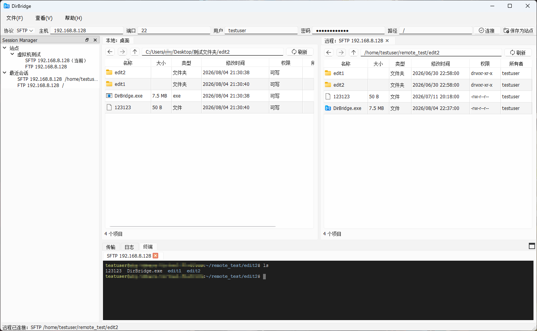Click the local pane horizontal scrollbar

pos(193,226)
